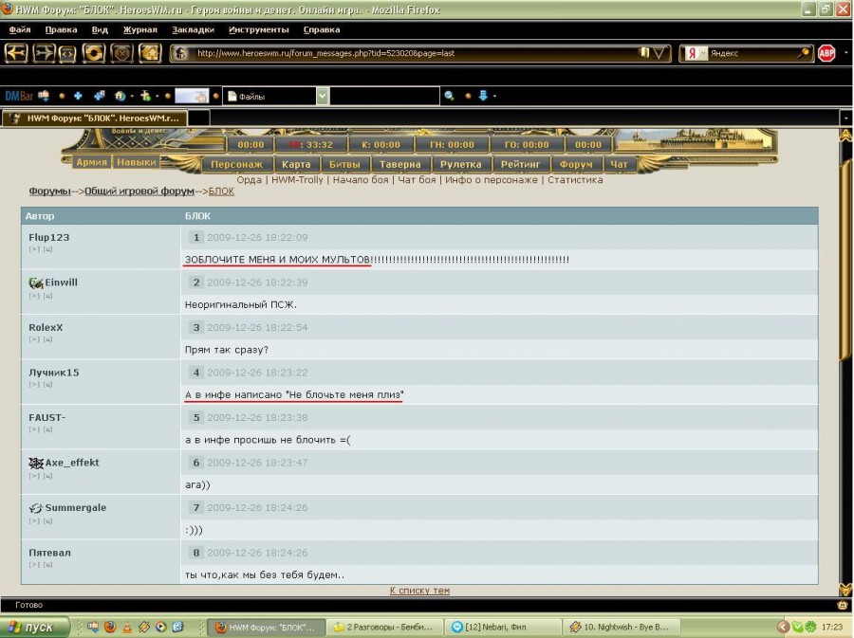Go to the Home page icon
This screenshot has width=854, height=638.
(x=150, y=53)
